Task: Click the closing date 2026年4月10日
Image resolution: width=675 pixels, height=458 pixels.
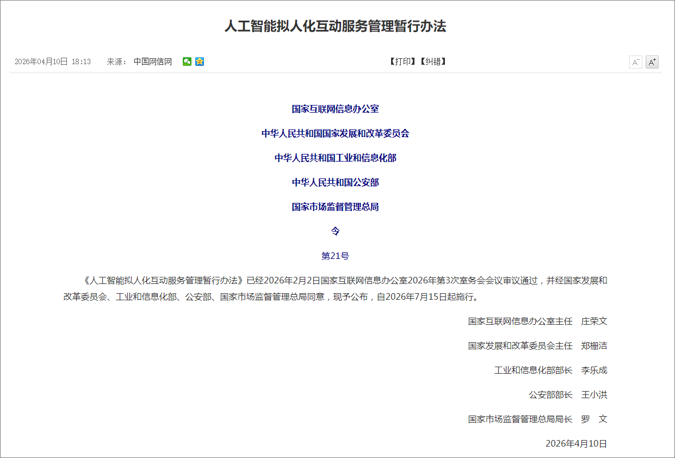Action: pyautogui.click(x=576, y=443)
